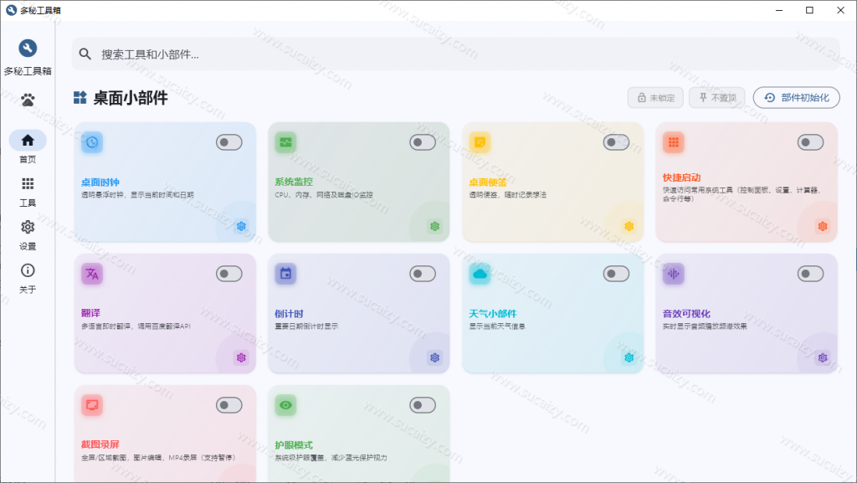
Task: Click the 桌面小部件 section heading
Action: (131, 98)
